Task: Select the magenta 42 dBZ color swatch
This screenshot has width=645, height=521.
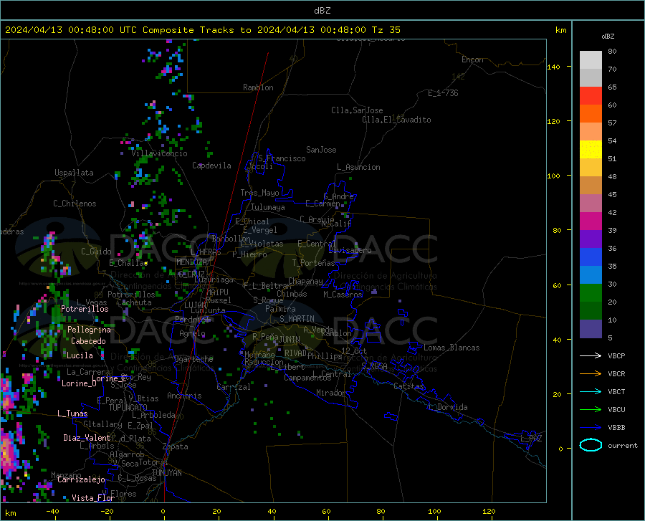Action: [591, 221]
